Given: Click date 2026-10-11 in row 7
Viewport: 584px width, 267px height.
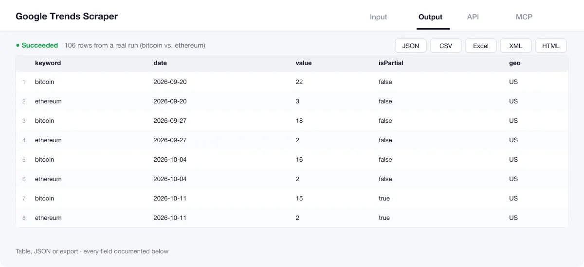Looking at the screenshot, I should click(170, 199).
